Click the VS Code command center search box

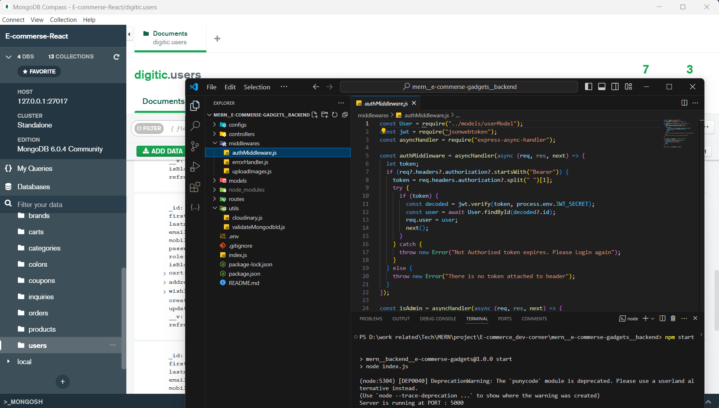click(459, 86)
